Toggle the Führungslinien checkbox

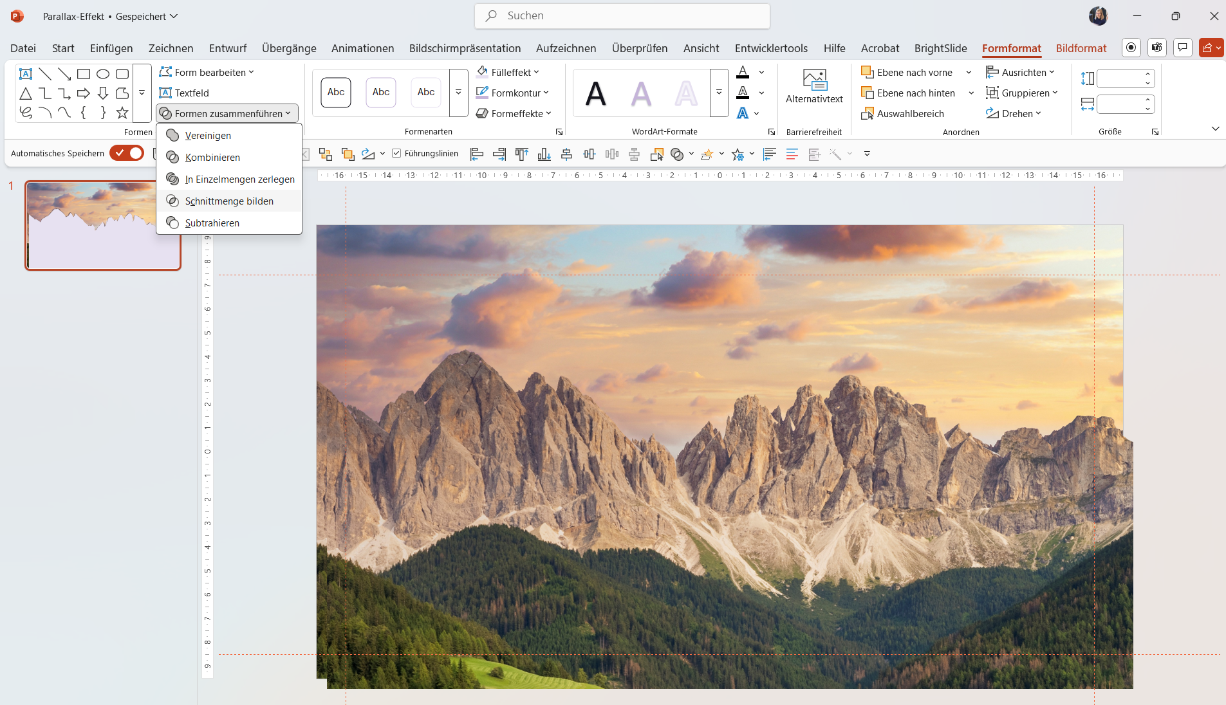click(x=396, y=153)
